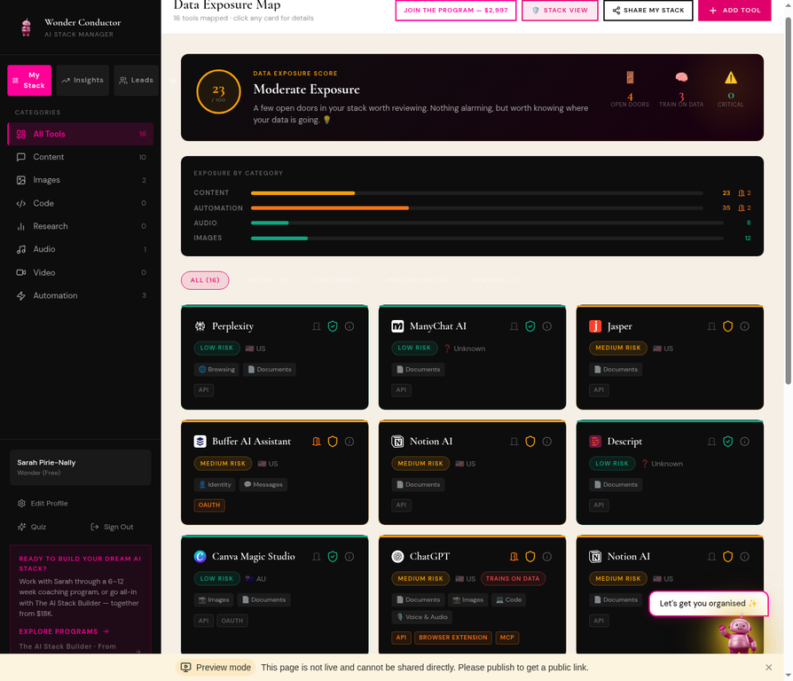Click the shield icon on Buffer AI Assistant

tap(333, 442)
